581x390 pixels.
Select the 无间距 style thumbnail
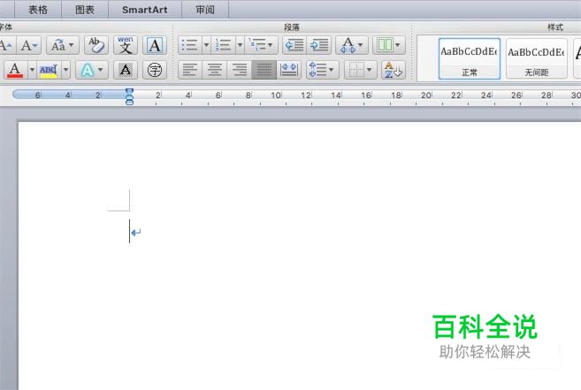tap(537, 58)
